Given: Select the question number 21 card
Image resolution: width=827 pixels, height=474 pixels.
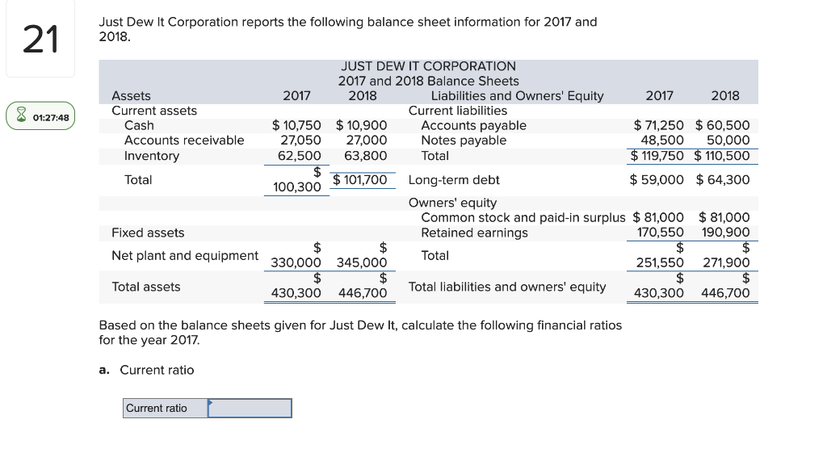Looking at the screenshot, I should point(40,39).
